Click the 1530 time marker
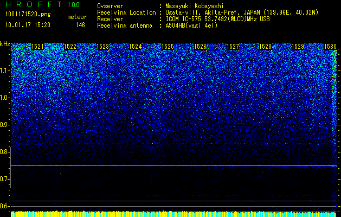The image size is (341, 217). point(331,47)
